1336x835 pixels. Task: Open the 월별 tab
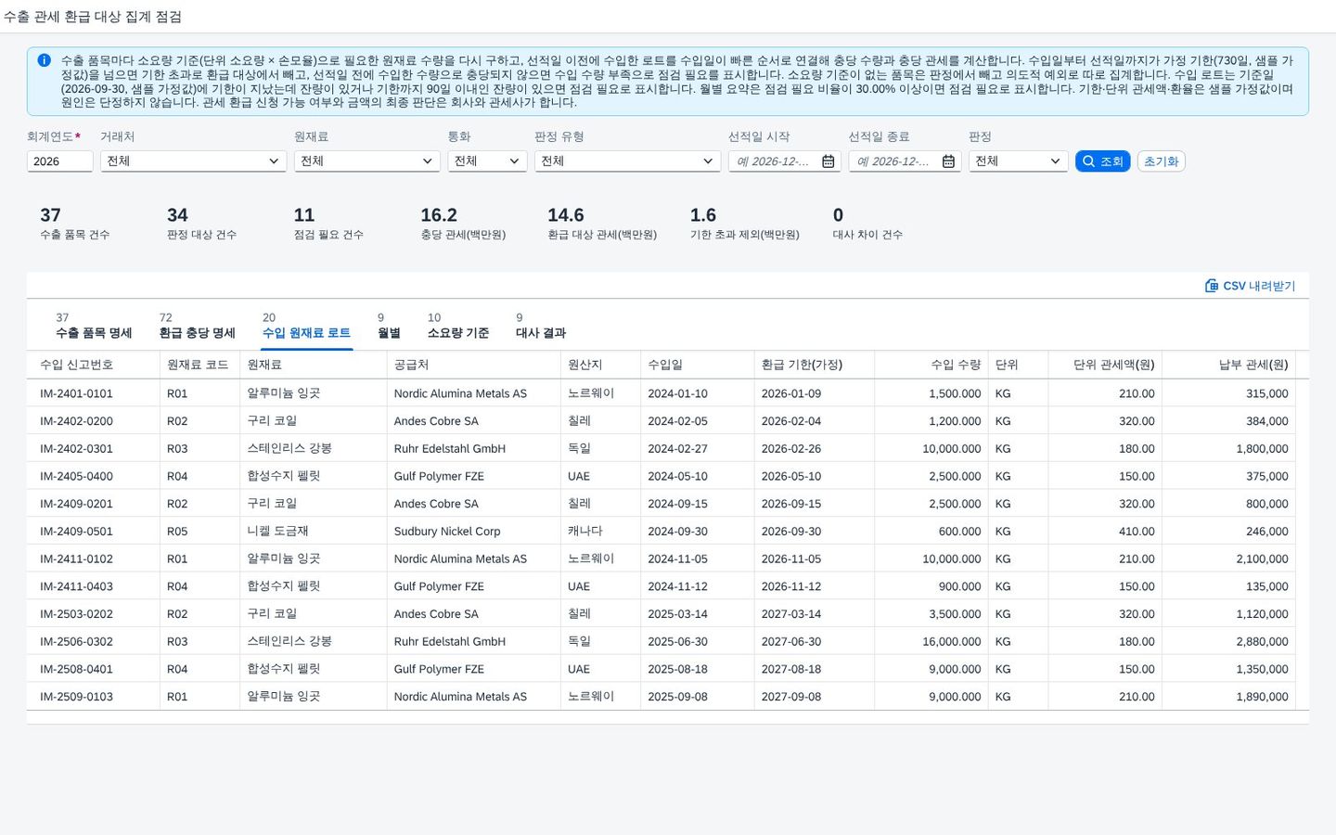point(389,326)
